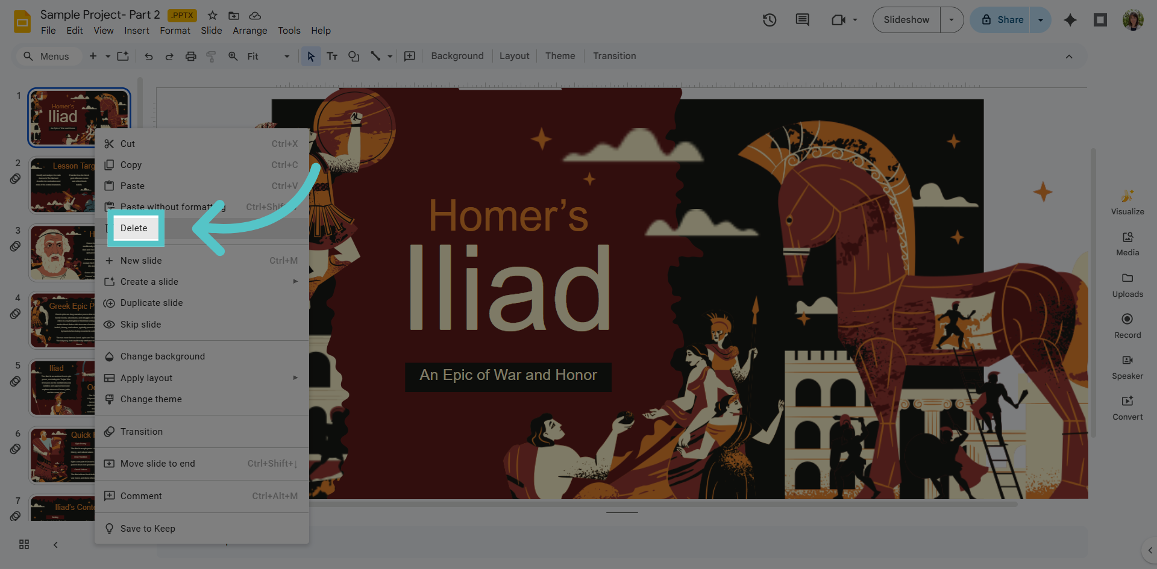Open the Uploads side panel
The height and width of the screenshot is (569, 1157).
coord(1127,285)
